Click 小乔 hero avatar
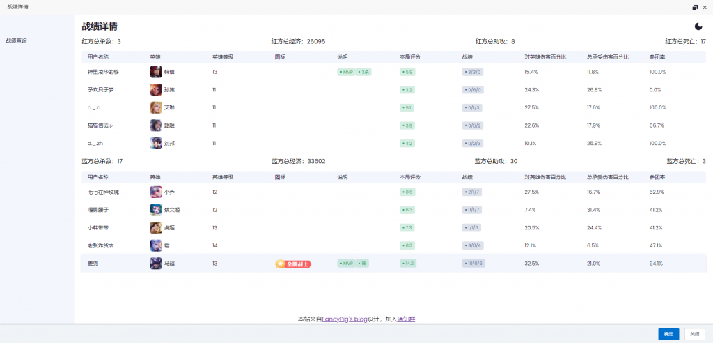The image size is (713, 343). point(156,192)
